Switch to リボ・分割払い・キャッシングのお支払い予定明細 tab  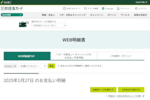click(74, 56)
